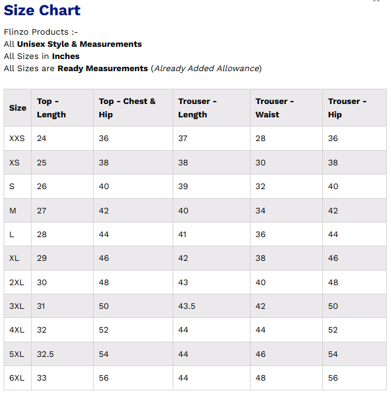Select the Trouser - Hip column header
This screenshot has width=391, height=394.
[347, 108]
